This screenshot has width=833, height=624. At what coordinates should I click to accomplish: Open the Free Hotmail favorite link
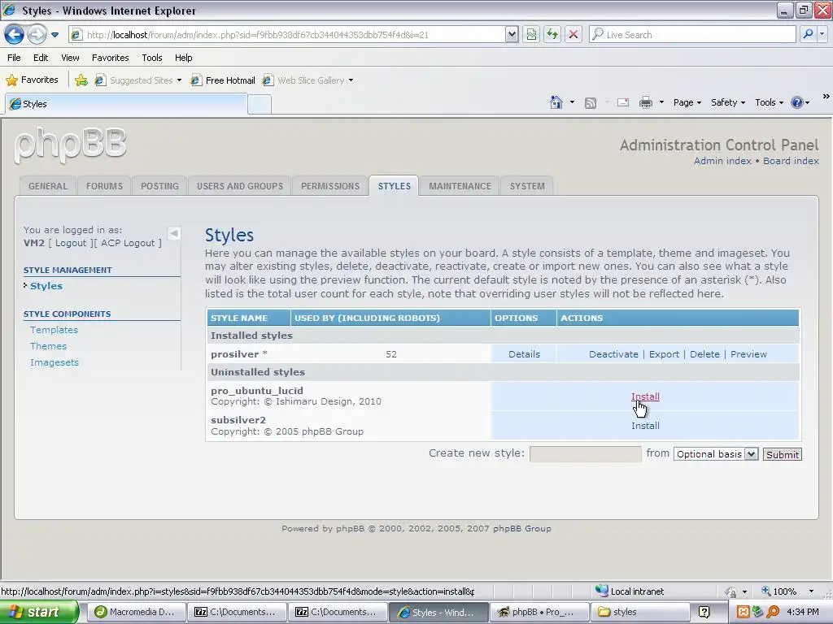tap(223, 80)
